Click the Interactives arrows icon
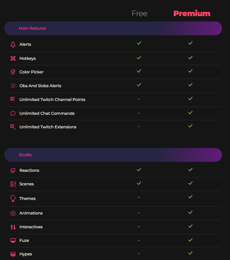The height and width of the screenshot is (260, 230). [13, 227]
